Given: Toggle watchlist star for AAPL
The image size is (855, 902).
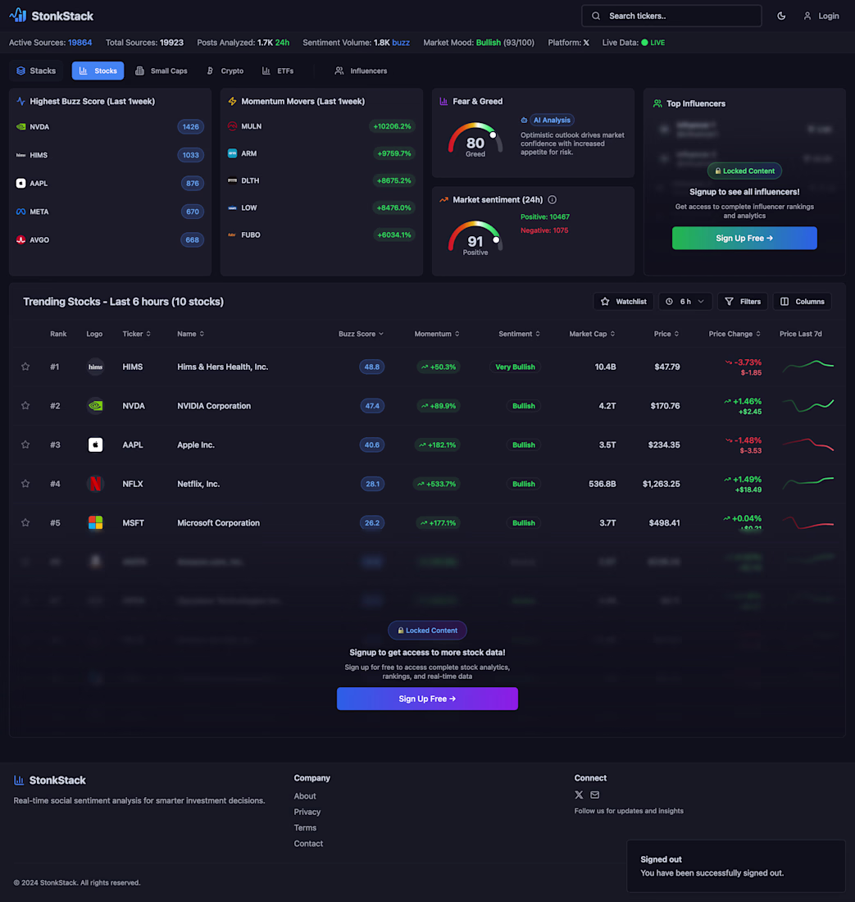Looking at the screenshot, I should 25,444.
